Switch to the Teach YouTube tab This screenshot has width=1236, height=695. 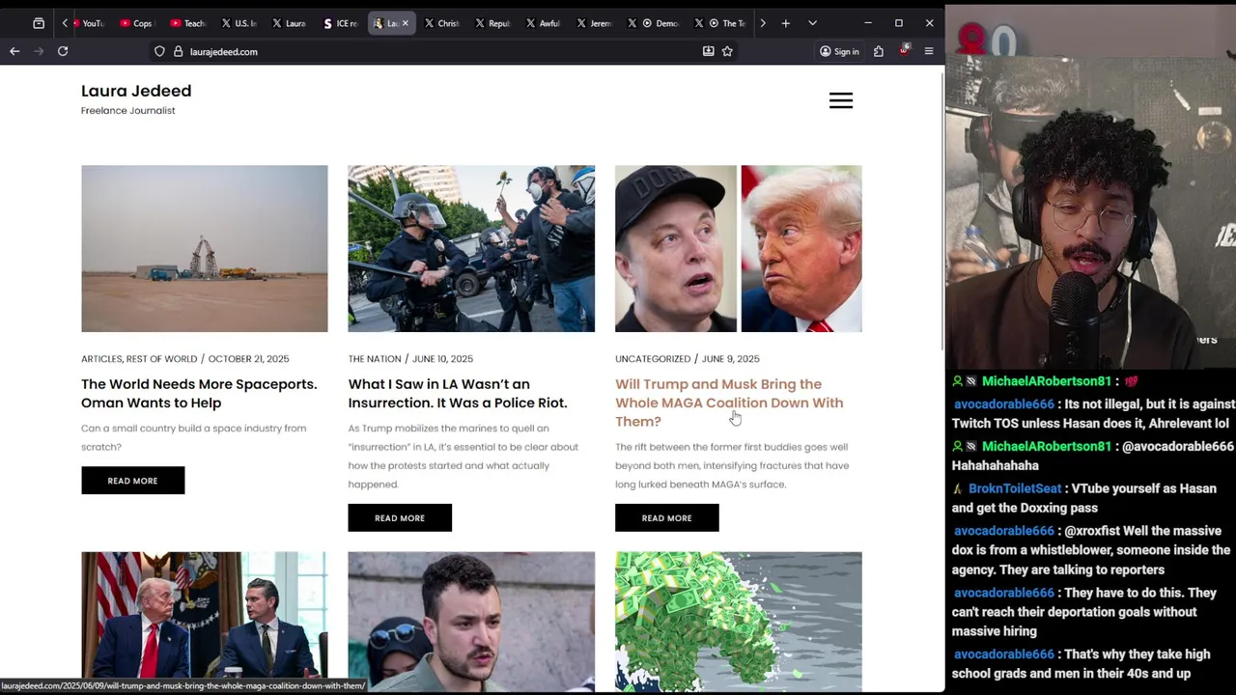(187, 23)
